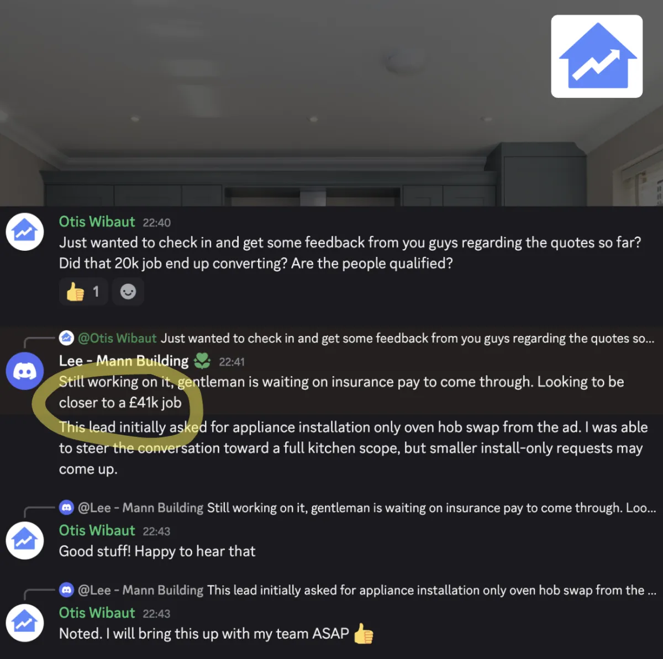Open the small reply avatar beside @Otis Wibaut
663x659 pixels.
point(67,338)
